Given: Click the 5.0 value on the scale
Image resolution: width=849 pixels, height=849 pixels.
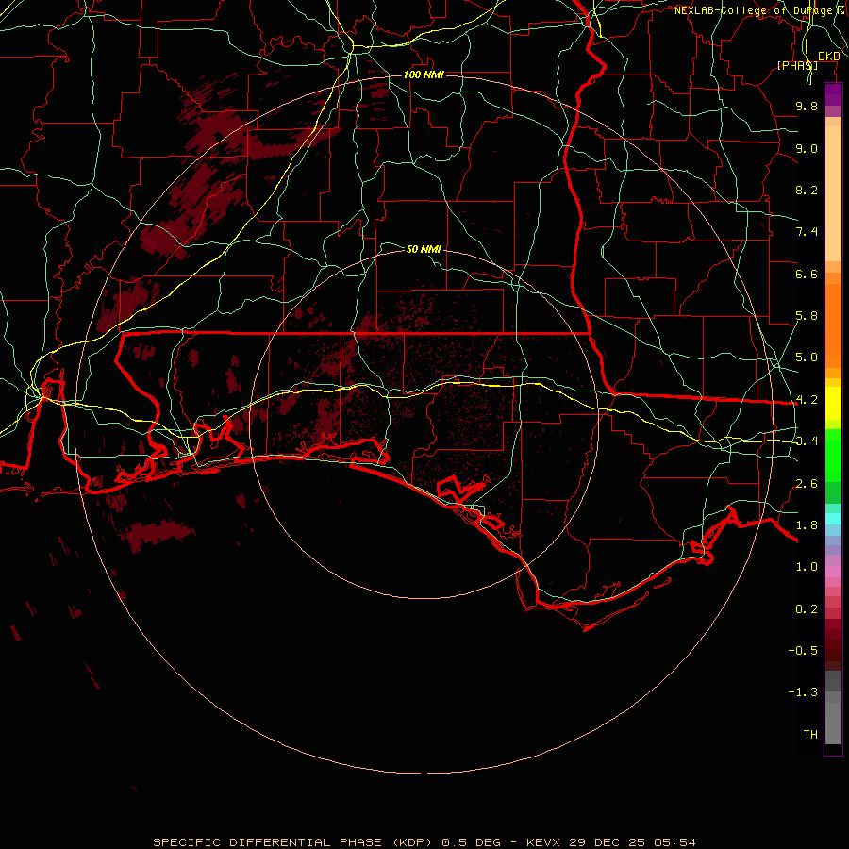Looking at the screenshot, I should [x=807, y=358].
